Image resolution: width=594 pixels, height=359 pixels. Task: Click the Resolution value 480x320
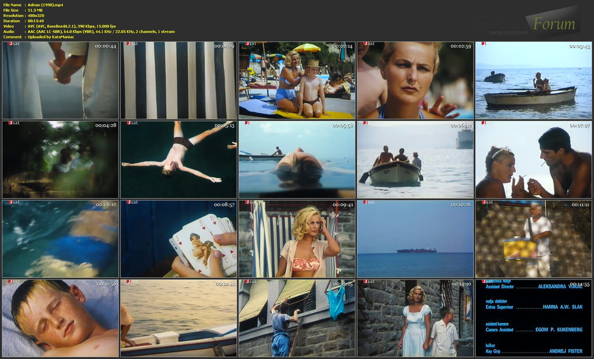point(36,15)
